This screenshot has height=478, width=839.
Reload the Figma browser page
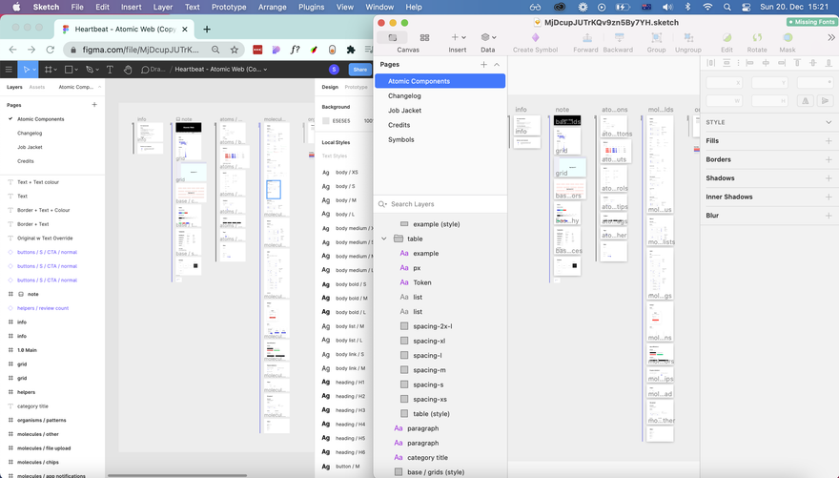click(50, 50)
